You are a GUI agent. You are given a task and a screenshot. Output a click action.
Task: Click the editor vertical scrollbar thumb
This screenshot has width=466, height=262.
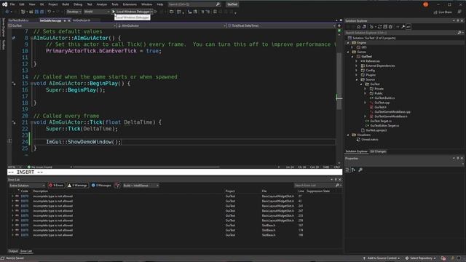pos(339,81)
